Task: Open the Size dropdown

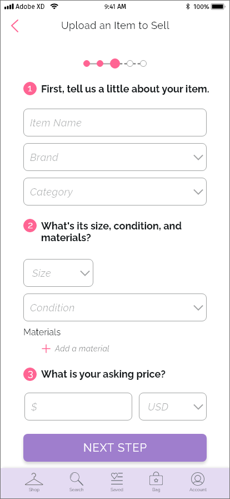Action: tap(58, 273)
